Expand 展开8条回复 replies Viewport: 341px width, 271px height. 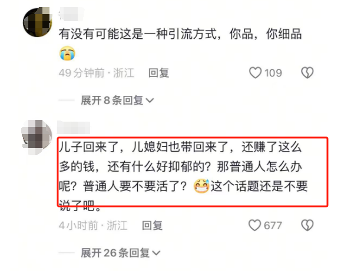(117, 101)
